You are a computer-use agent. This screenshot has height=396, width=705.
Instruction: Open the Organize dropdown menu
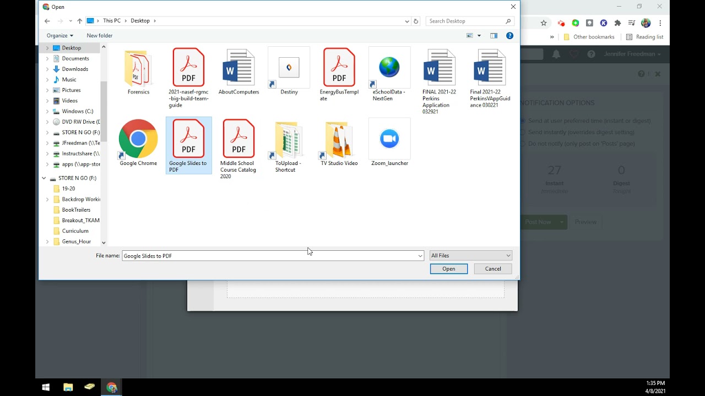(x=60, y=36)
